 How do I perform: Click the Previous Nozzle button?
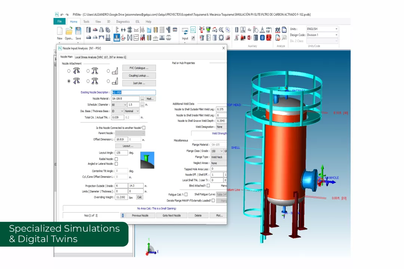(140, 216)
